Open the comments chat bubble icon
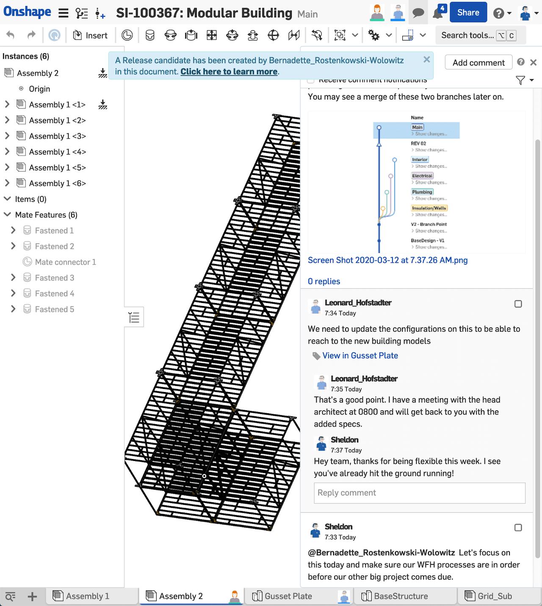 [x=418, y=13]
